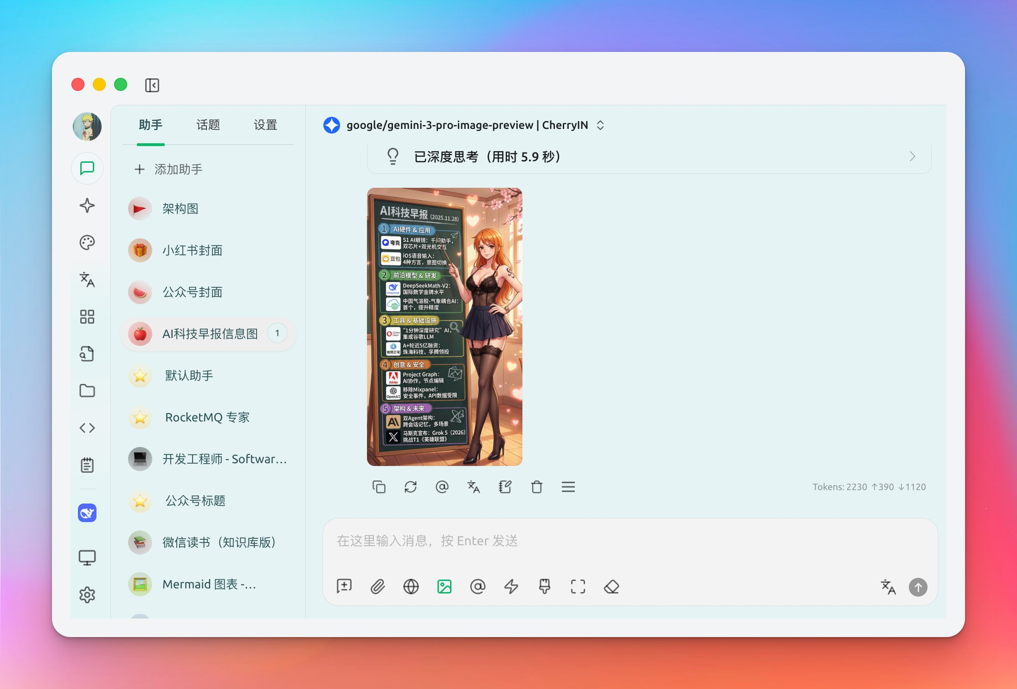Toggle the expand input box icon
Viewport: 1017px width, 689px height.
pyautogui.click(x=578, y=587)
